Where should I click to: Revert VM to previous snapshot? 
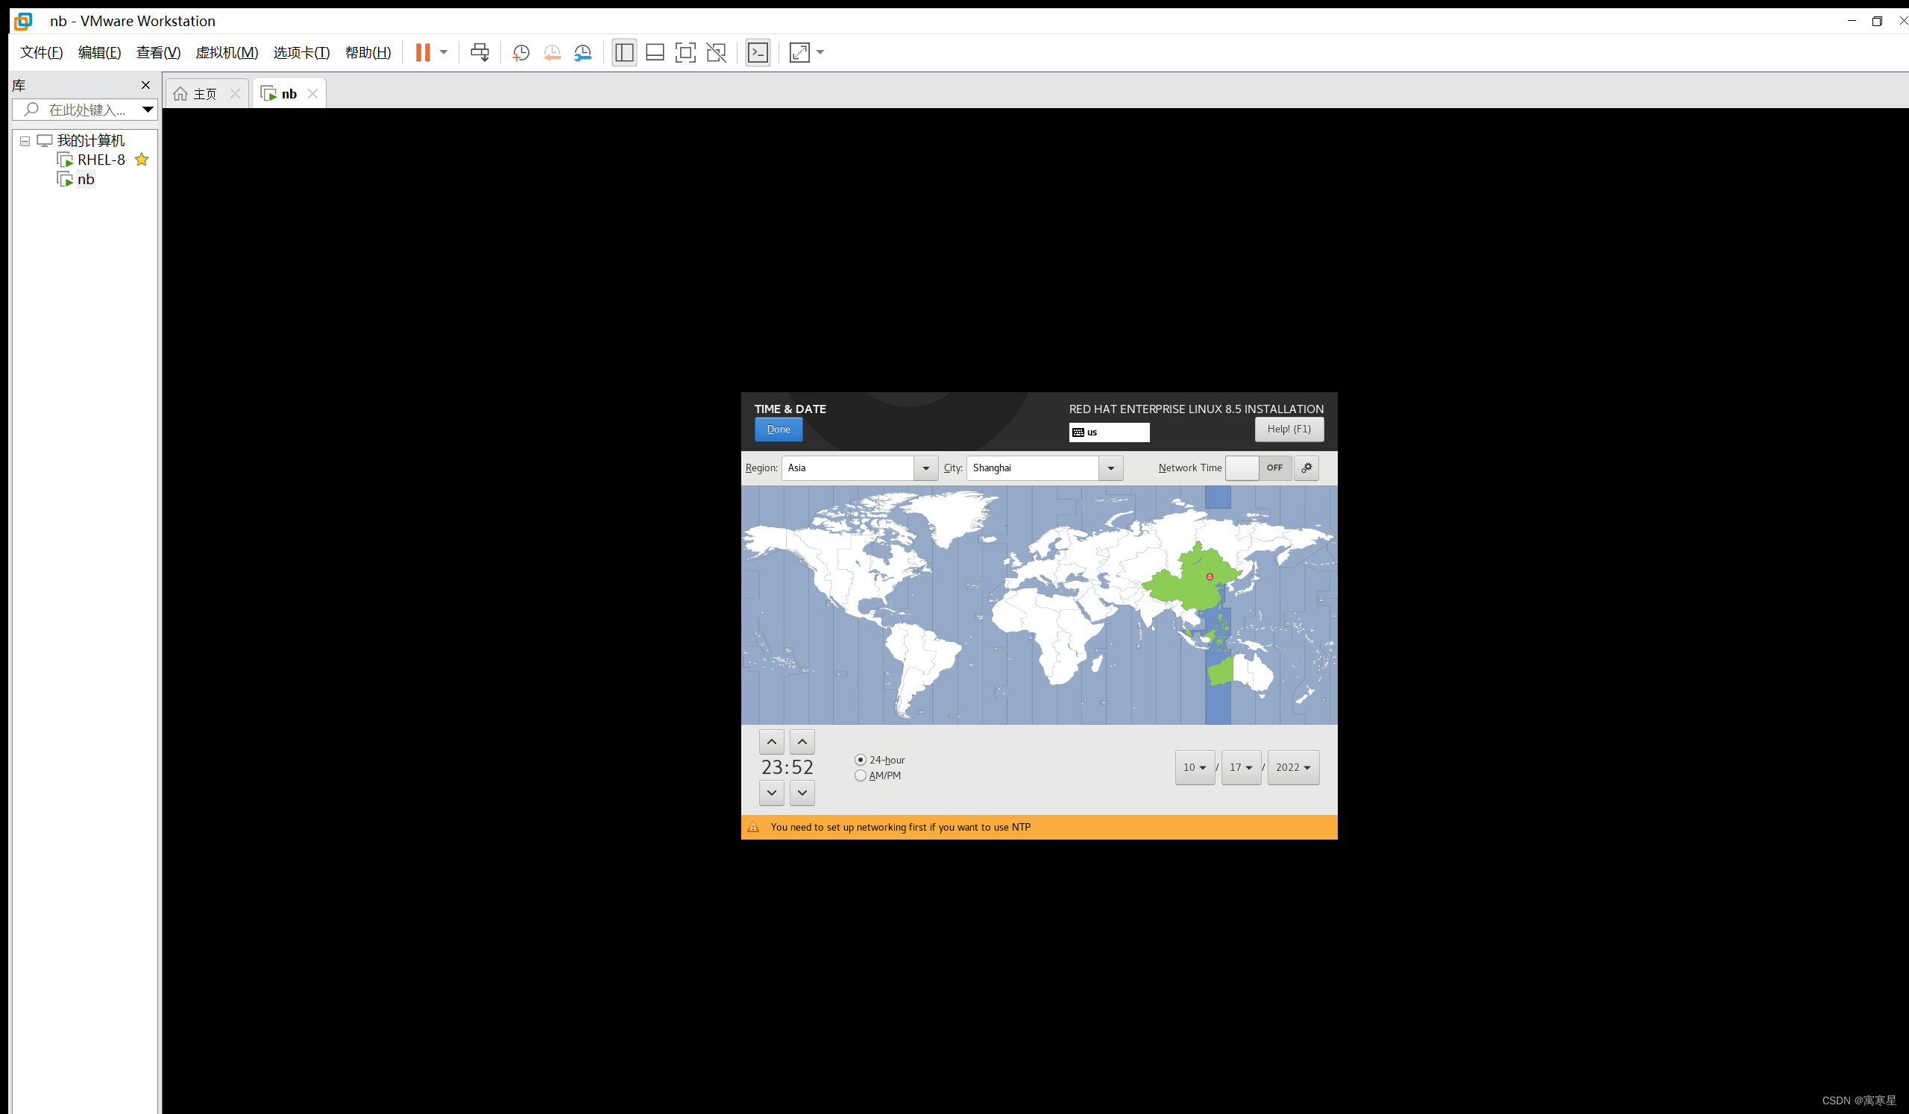tap(553, 52)
